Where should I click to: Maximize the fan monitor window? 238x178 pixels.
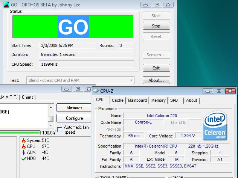click(x=78, y=89)
